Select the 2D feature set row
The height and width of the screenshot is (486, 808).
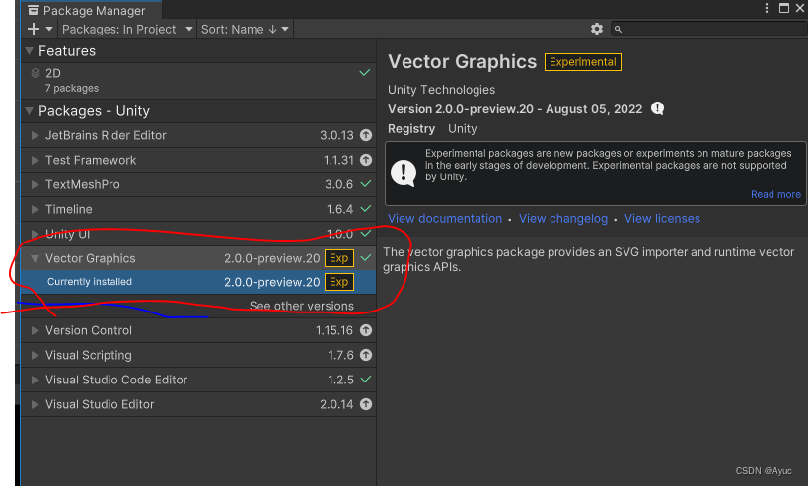(x=198, y=81)
